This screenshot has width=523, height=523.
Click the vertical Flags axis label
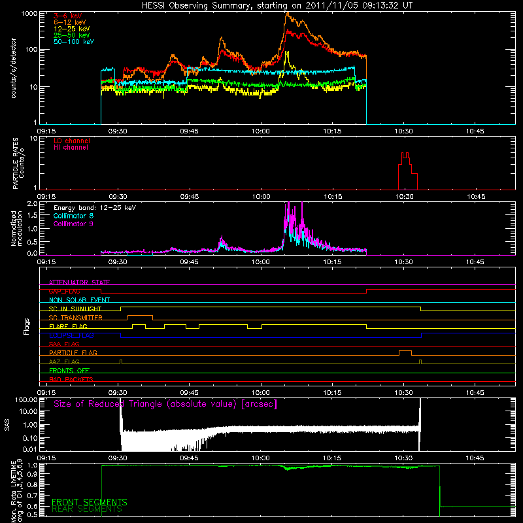click(27, 326)
